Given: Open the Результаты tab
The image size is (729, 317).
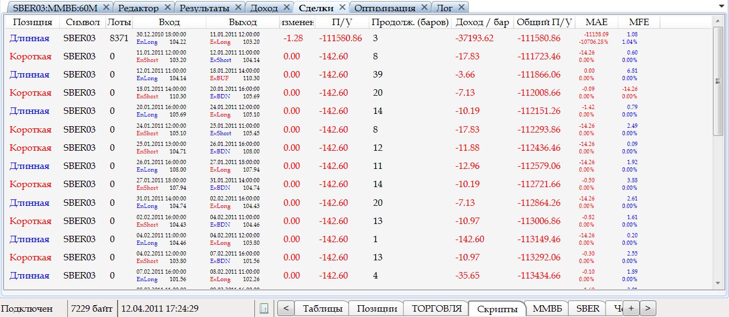Looking at the screenshot, I should point(205,8).
